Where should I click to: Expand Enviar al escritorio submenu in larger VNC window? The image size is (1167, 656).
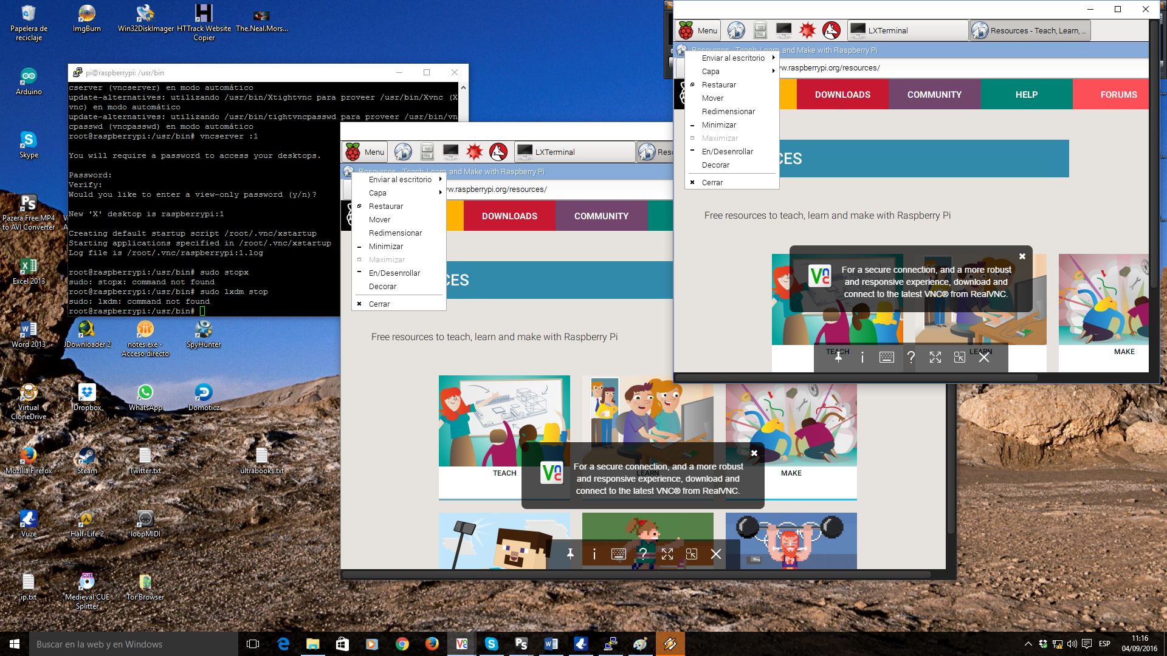click(x=399, y=179)
